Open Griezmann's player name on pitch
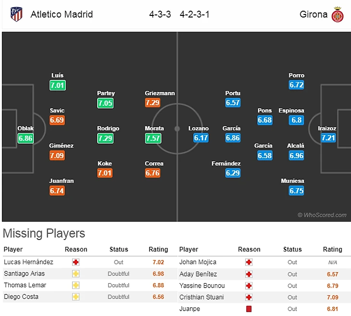351x316 pixels. [160, 93]
